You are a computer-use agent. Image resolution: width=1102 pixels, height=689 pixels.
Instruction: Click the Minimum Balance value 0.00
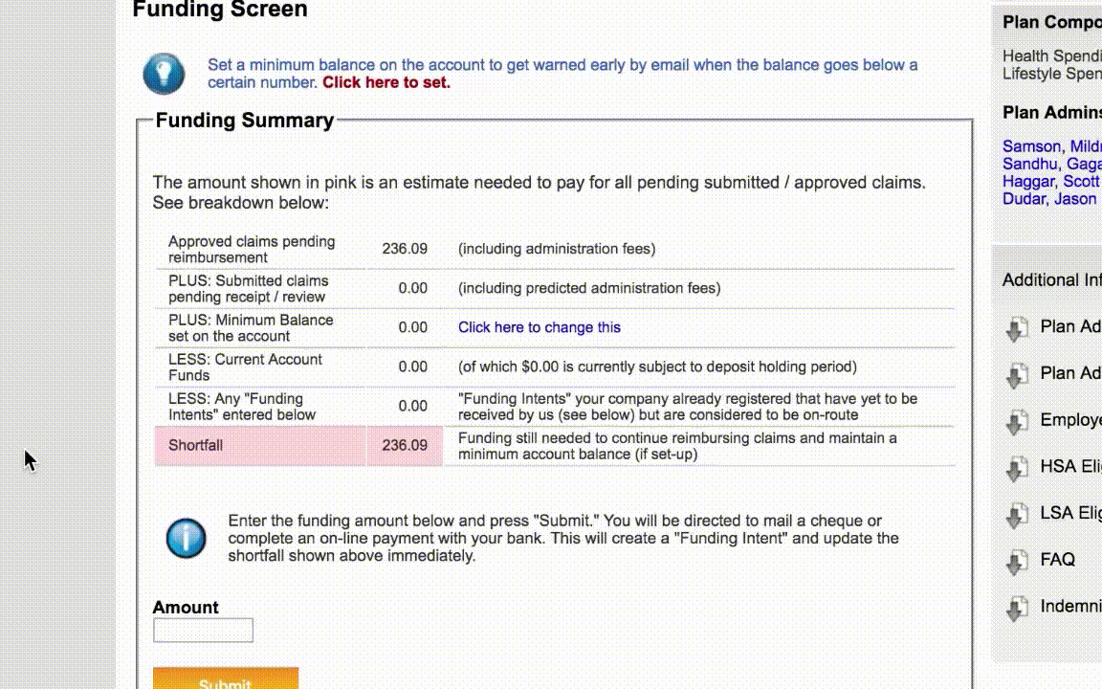(x=412, y=327)
